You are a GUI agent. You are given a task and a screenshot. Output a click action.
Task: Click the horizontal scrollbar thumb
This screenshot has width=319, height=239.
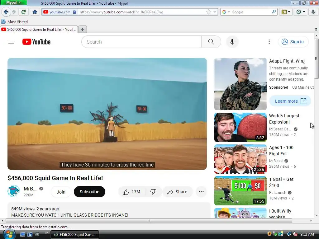click(149, 221)
